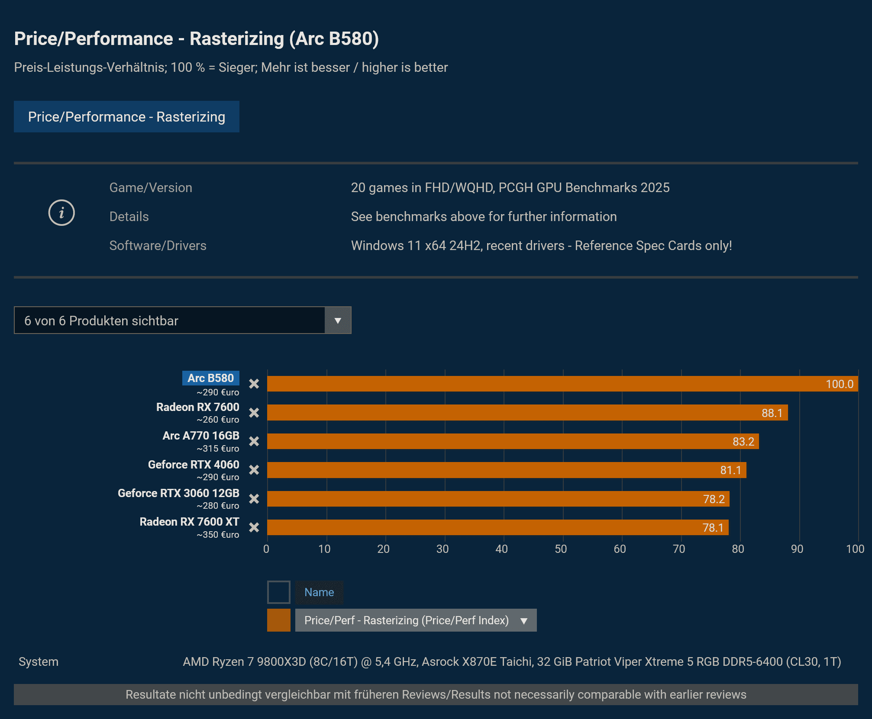Click the Radeon RX 7600 XT 78.1 bar
This screenshot has width=872, height=719.
pyautogui.click(x=497, y=527)
